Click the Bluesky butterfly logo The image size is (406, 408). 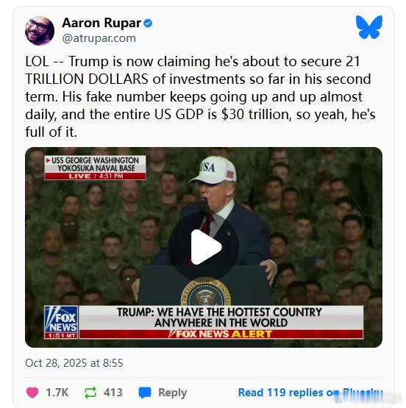coord(369,27)
